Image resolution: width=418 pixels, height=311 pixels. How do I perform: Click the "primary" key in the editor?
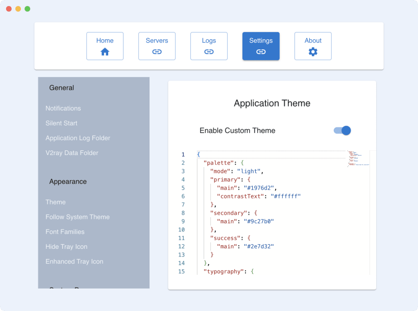click(225, 179)
